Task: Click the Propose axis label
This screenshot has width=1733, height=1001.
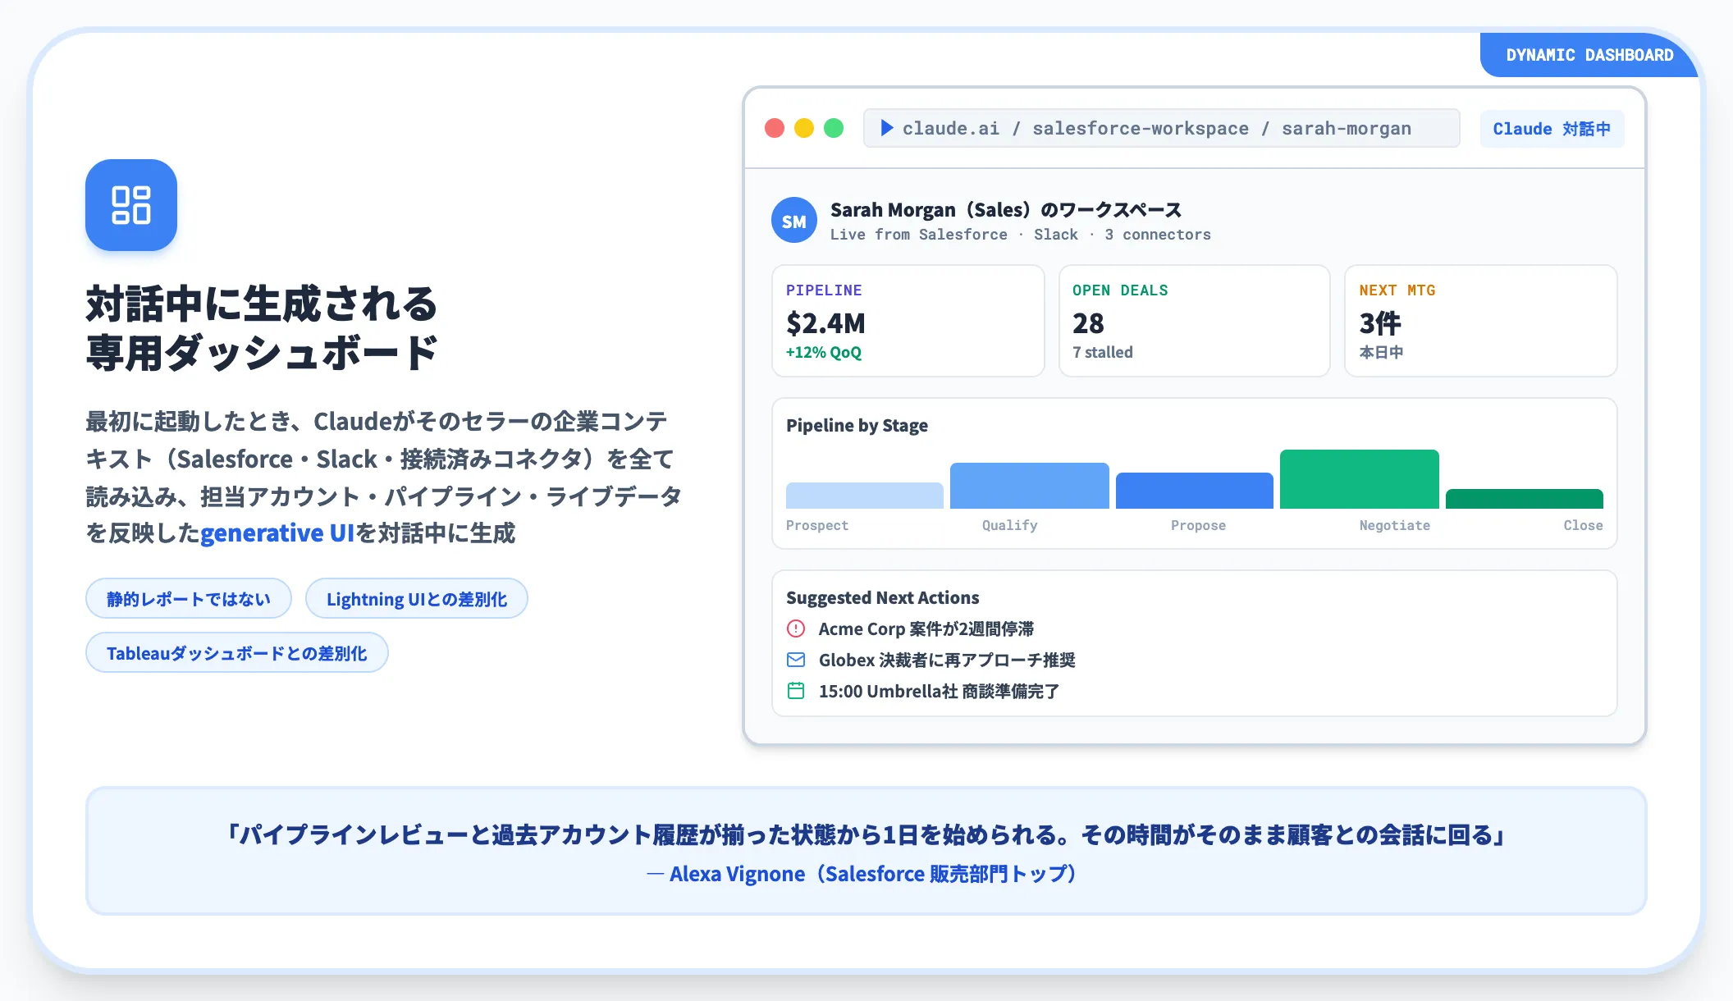Action: (1198, 525)
